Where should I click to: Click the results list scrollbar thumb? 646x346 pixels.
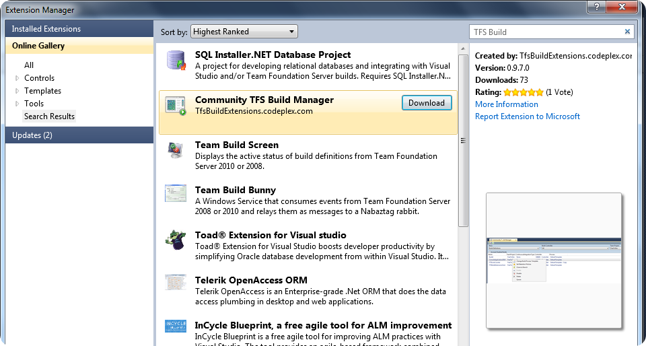[463, 140]
